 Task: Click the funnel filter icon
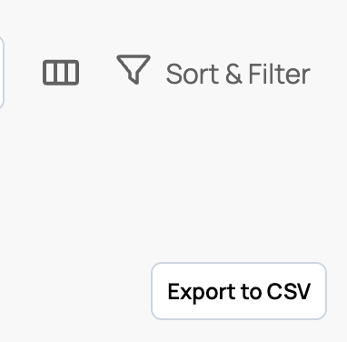(x=134, y=69)
